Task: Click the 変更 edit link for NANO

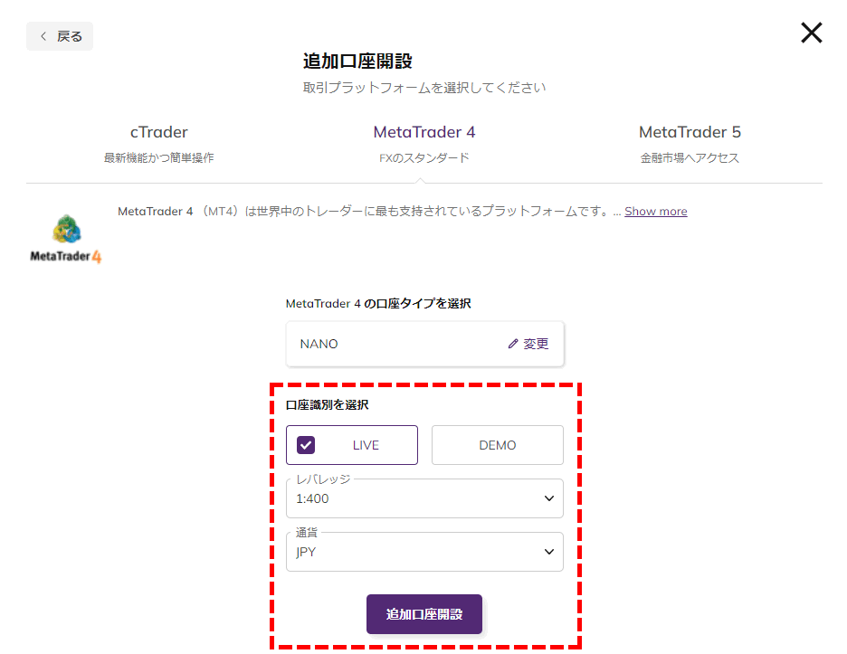Action: click(528, 344)
